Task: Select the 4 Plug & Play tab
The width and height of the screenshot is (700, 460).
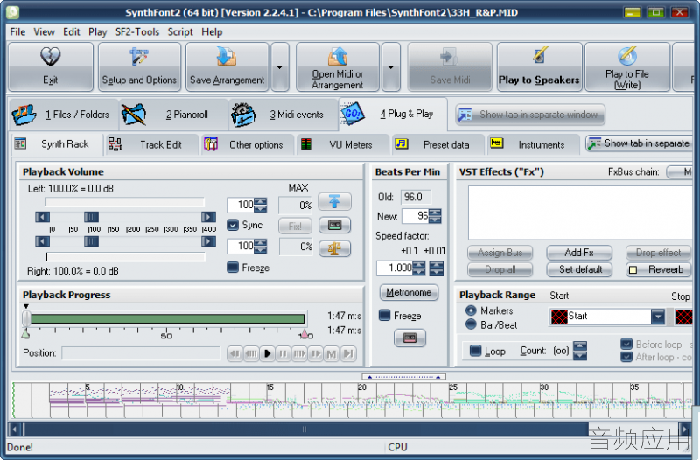Action: pos(393,114)
